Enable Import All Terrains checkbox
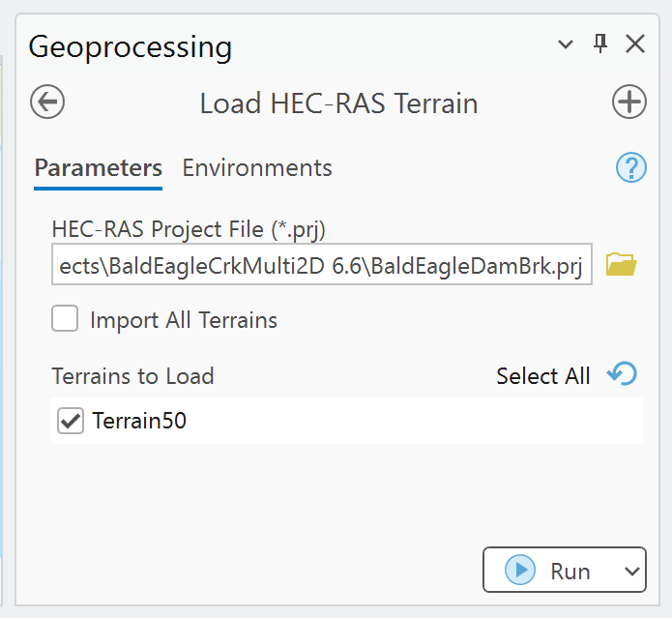 click(x=65, y=318)
